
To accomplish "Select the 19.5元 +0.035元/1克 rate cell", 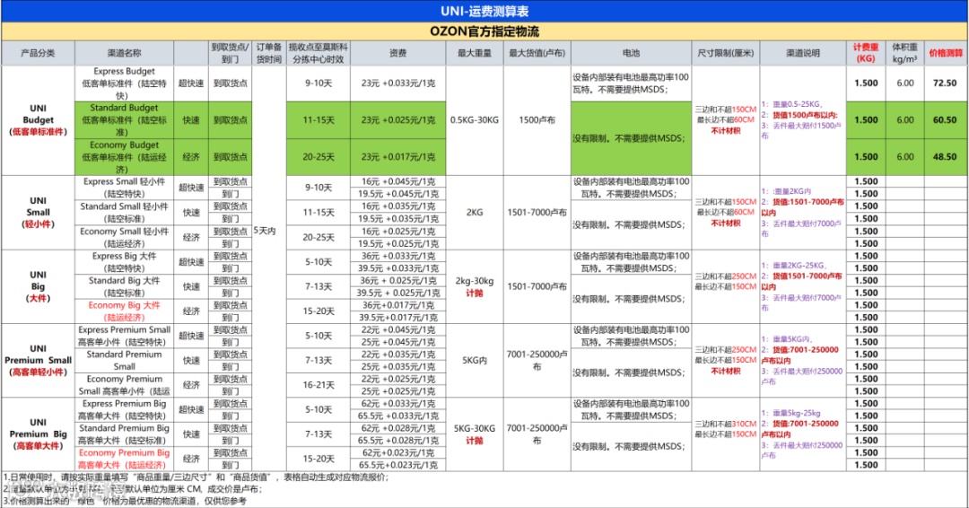I will pyautogui.click(x=398, y=219).
